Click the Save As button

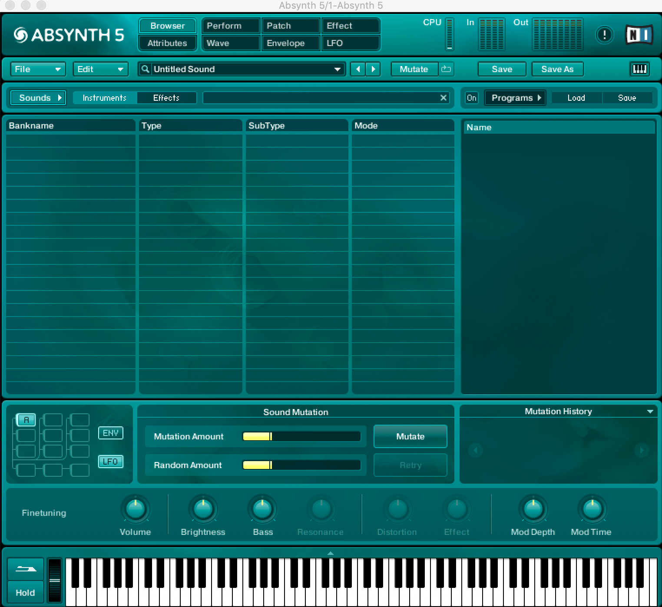coord(557,69)
